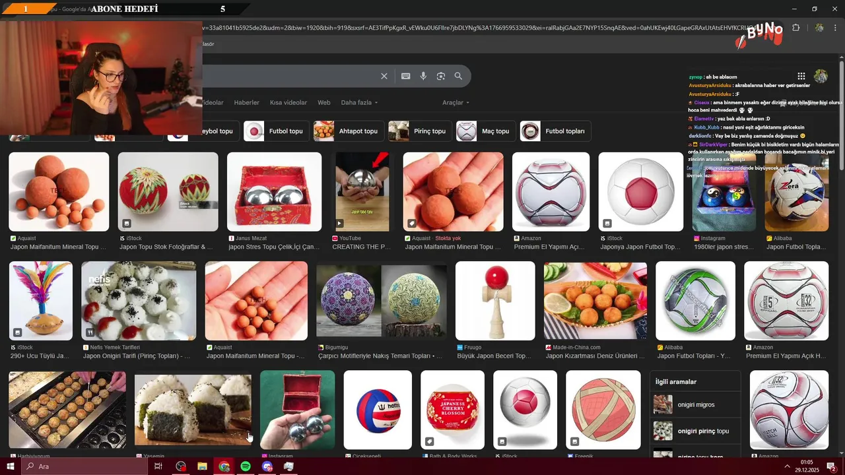The width and height of the screenshot is (845, 475).
Task: Open the Yasemin nori onigiri triangles image
Action: [193, 410]
